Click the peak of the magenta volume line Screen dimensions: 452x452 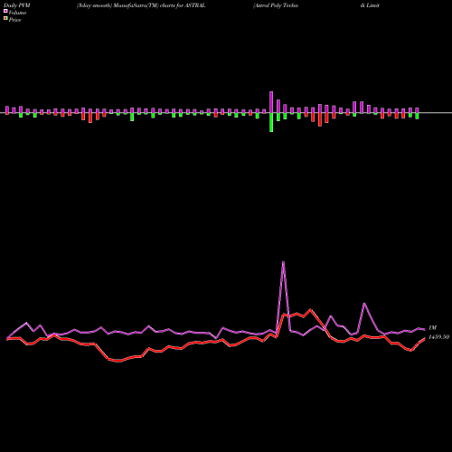point(283,262)
